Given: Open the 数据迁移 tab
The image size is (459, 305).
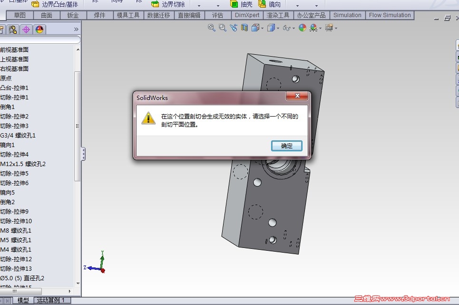Looking at the screenshot, I should (159, 15).
